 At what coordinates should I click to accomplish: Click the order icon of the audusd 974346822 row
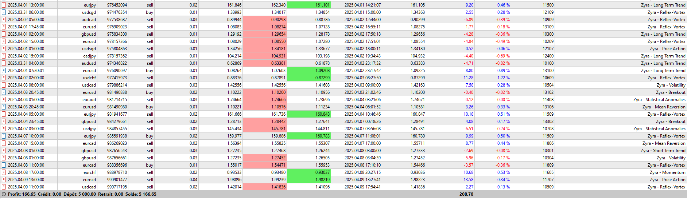(x=4, y=63)
